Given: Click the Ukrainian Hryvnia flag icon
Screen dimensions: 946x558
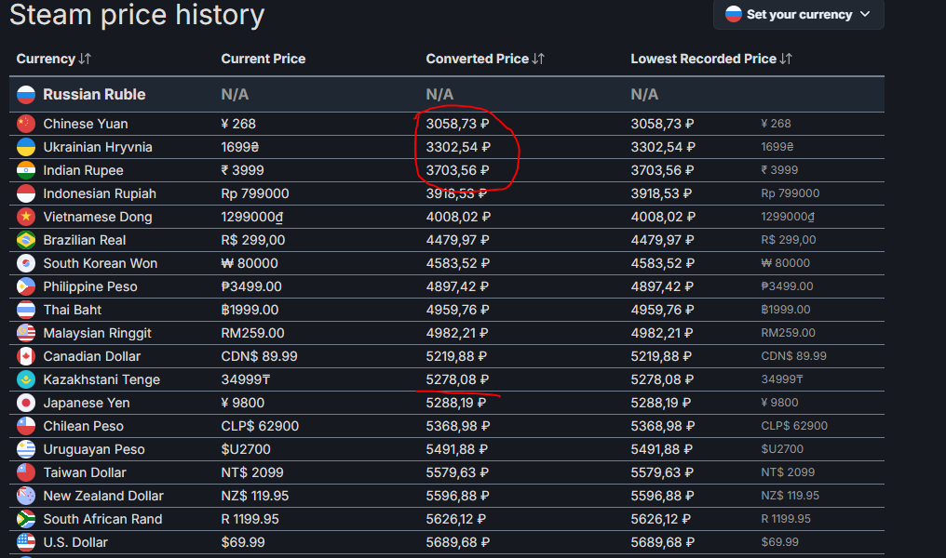Looking at the screenshot, I should pyautogui.click(x=26, y=147).
